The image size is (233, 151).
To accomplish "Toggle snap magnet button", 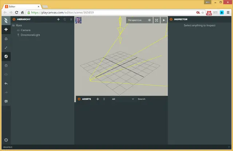I will coord(6,66).
